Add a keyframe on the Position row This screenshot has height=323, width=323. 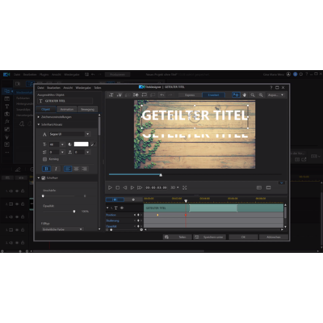138,215
